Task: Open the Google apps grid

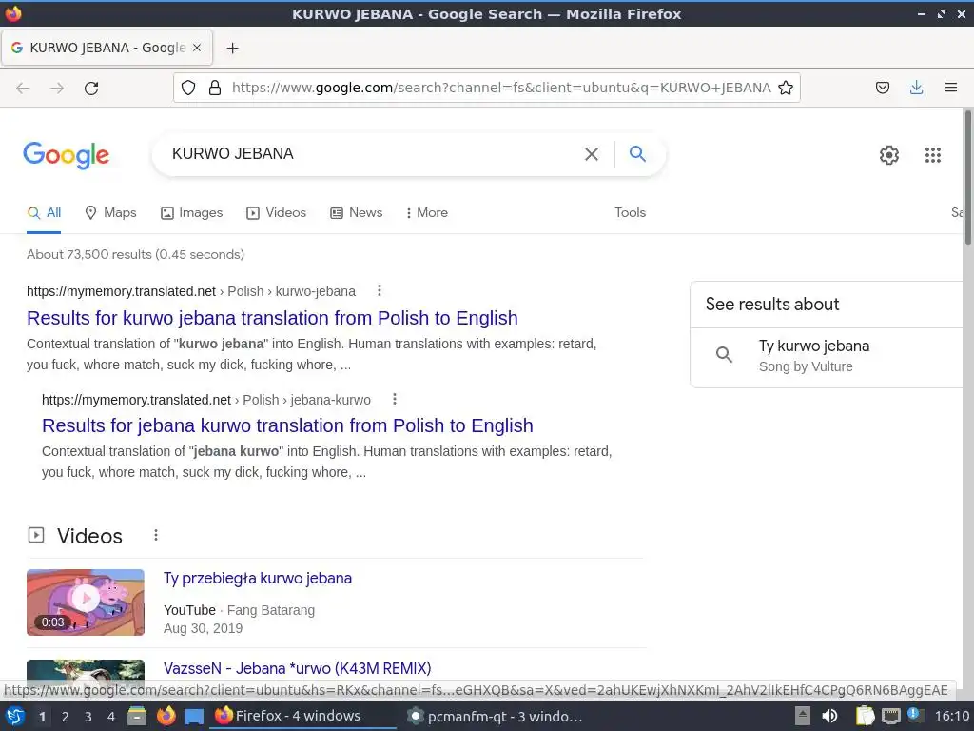Action: click(x=933, y=155)
